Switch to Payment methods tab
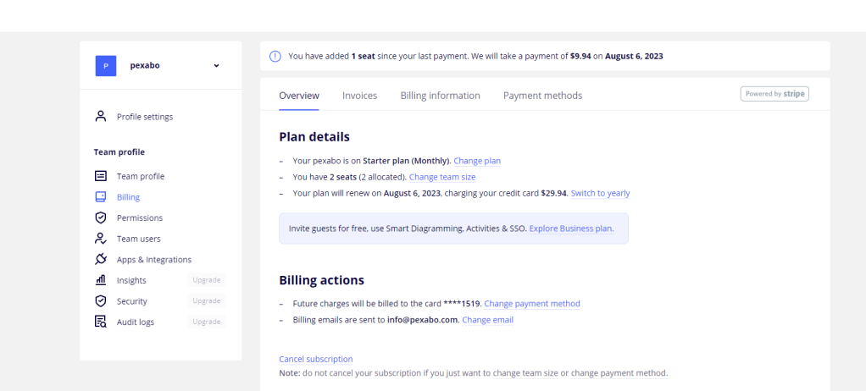 [542, 96]
